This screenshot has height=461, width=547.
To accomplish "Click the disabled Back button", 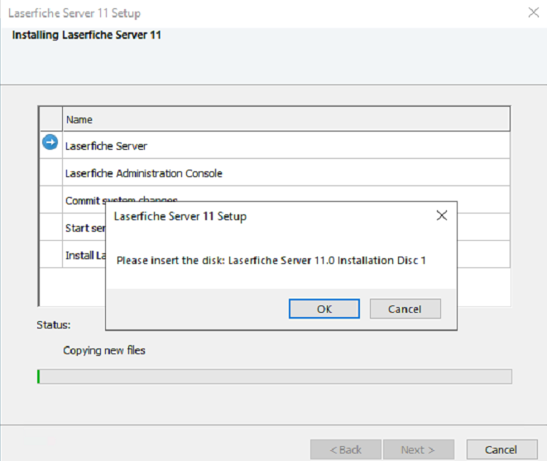I will tap(346, 449).
